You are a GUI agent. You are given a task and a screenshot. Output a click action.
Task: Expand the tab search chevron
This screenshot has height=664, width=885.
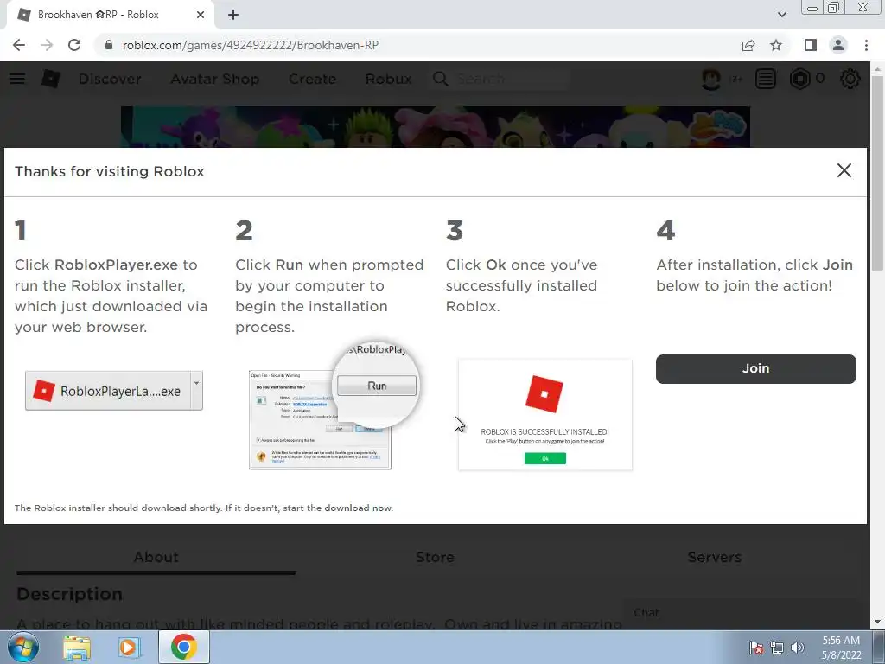coord(781,15)
